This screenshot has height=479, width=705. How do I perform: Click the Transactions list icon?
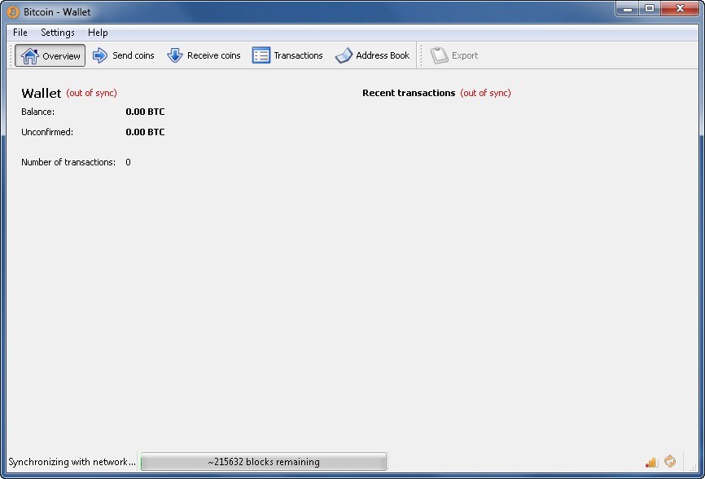[261, 55]
